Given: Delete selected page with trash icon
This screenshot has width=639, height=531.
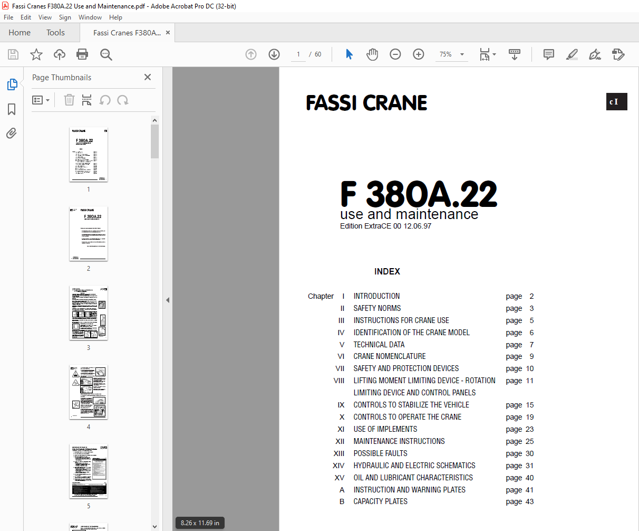Looking at the screenshot, I should [x=69, y=100].
